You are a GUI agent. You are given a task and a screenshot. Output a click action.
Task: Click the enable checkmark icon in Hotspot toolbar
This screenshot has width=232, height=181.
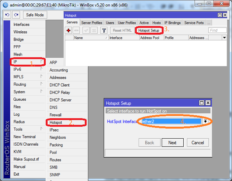click(x=86, y=30)
